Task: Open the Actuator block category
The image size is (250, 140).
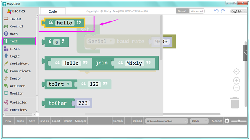Action: pyautogui.click(x=19, y=86)
